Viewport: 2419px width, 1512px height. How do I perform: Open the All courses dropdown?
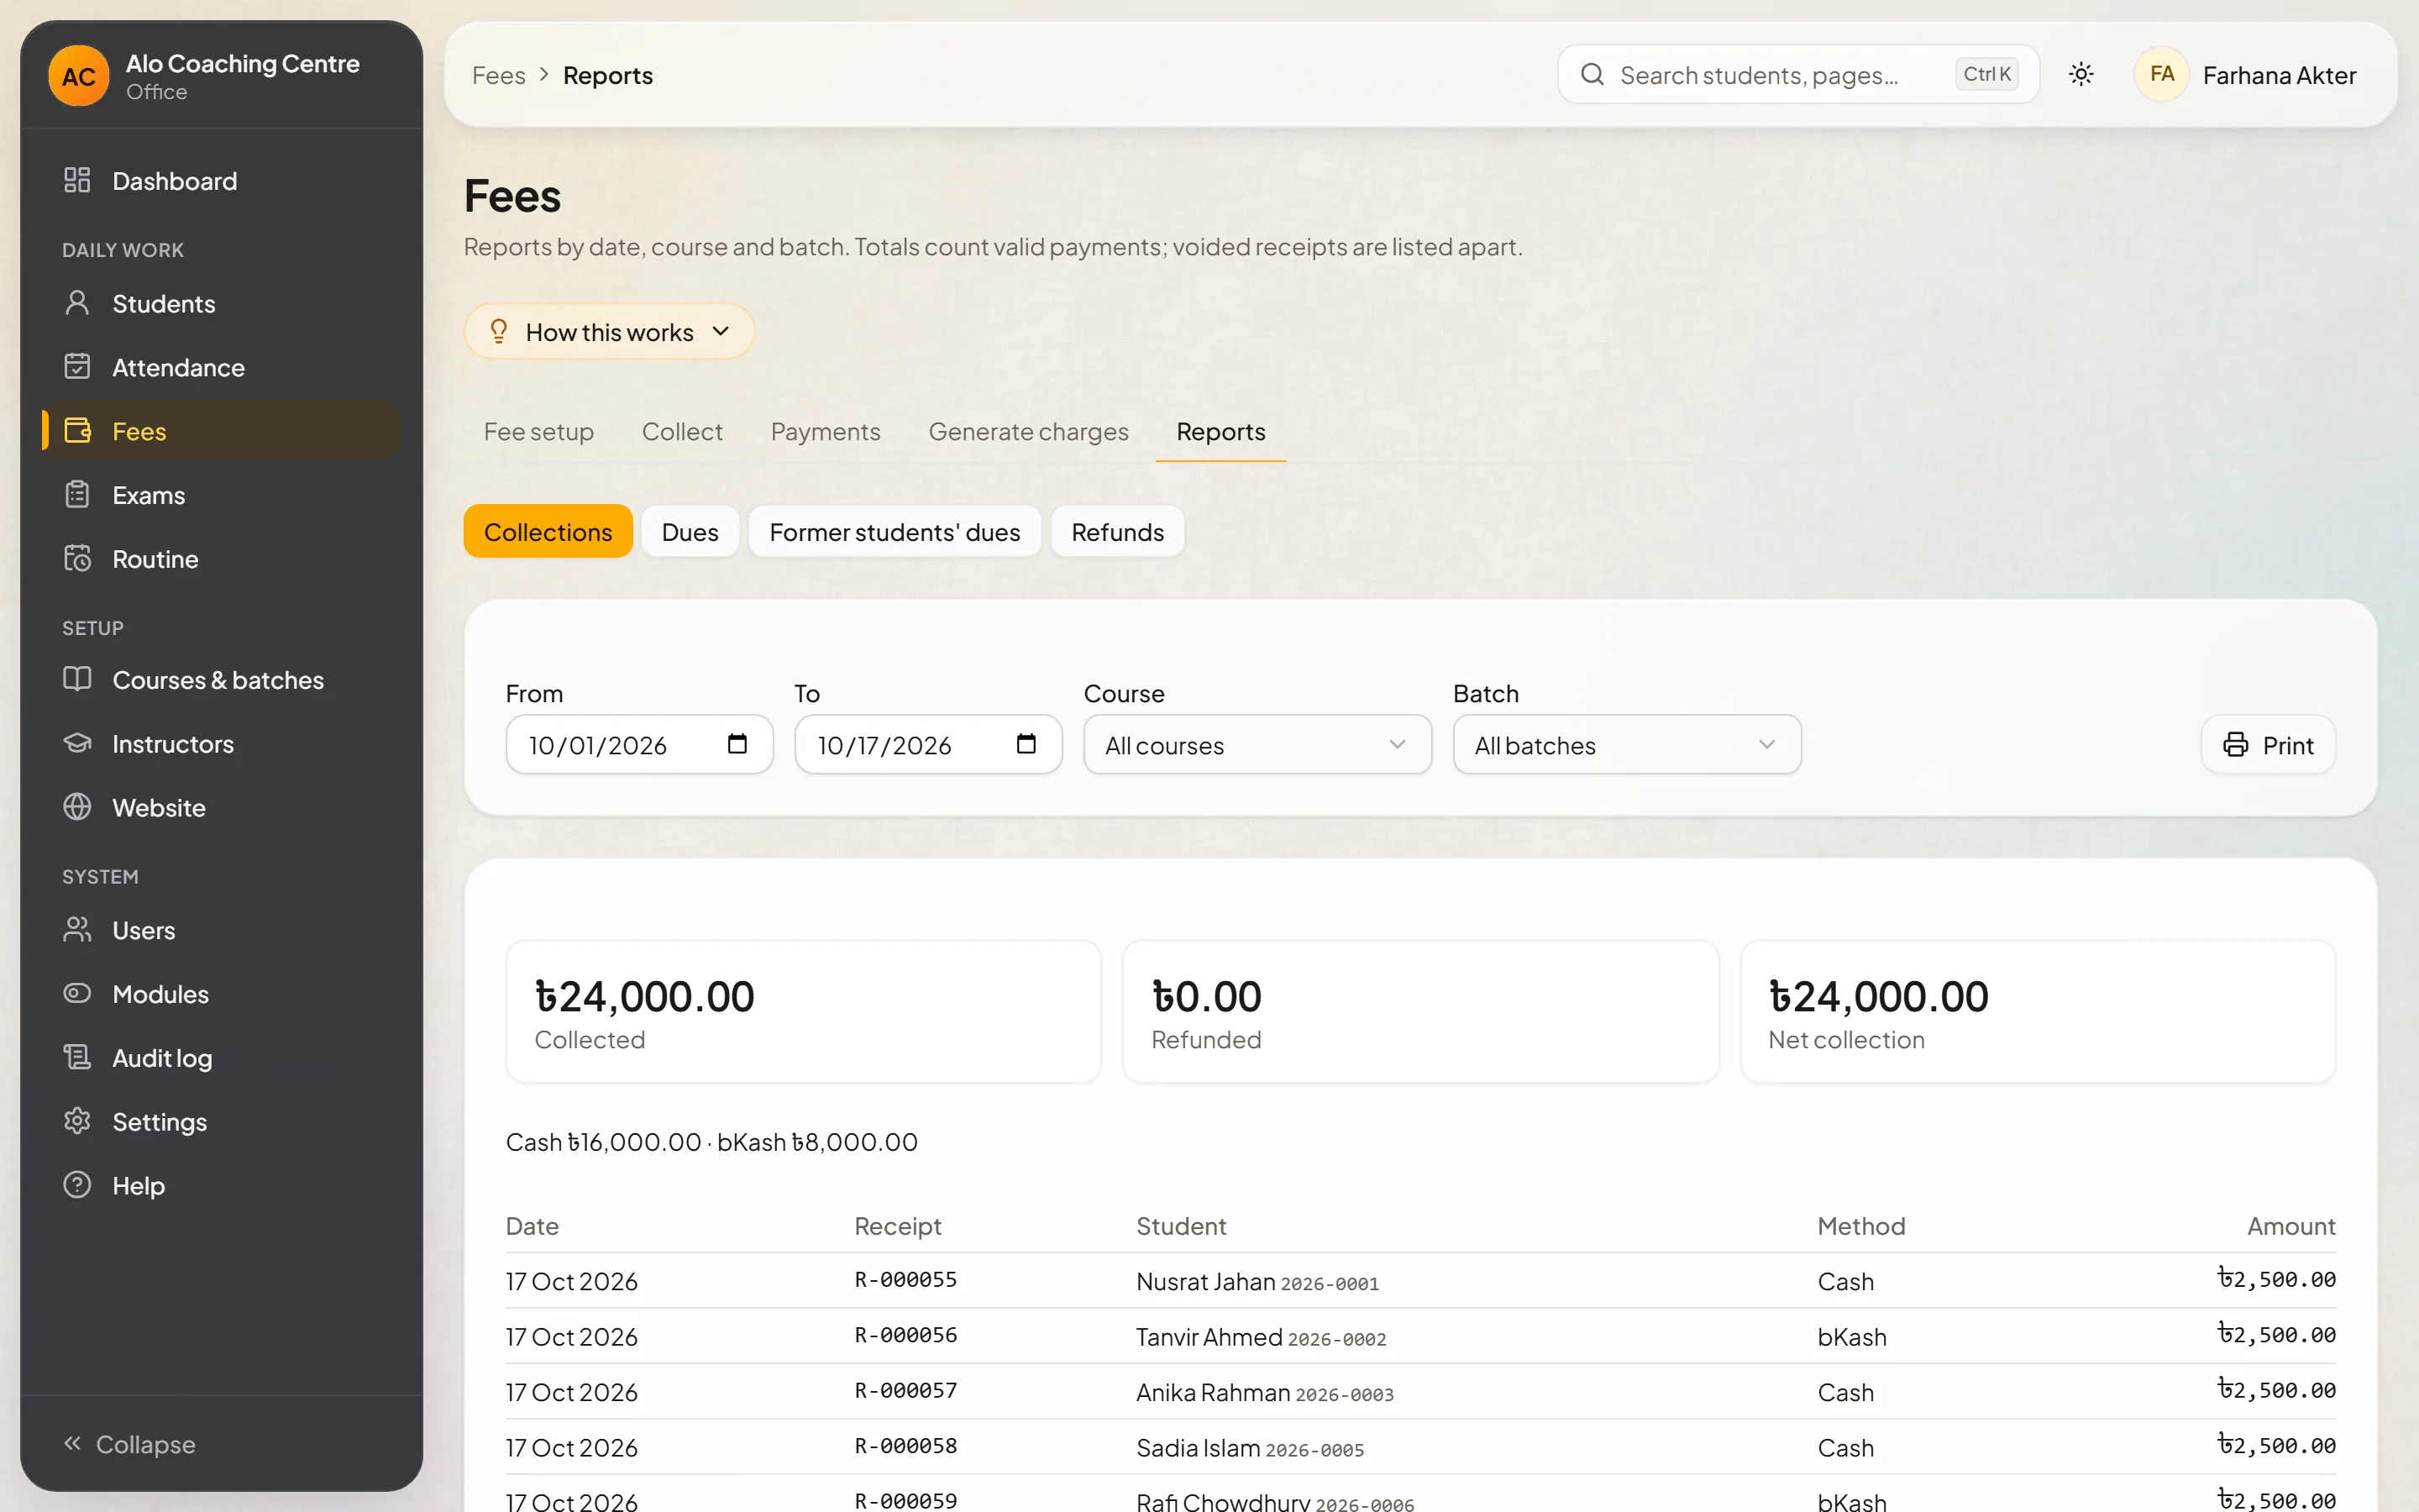point(1257,744)
